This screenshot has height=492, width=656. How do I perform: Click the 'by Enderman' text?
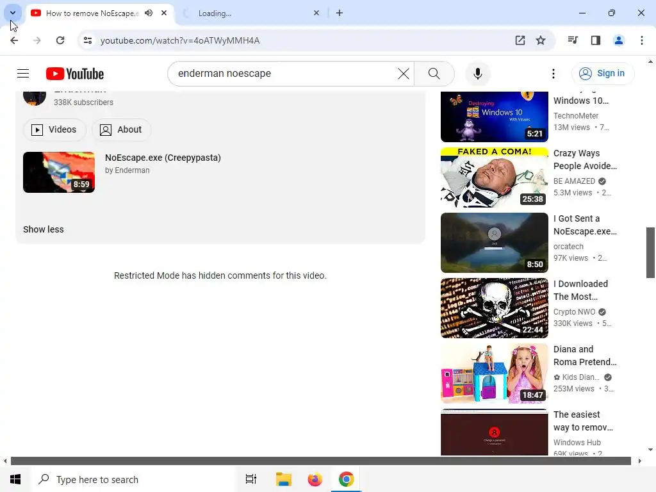tap(127, 170)
